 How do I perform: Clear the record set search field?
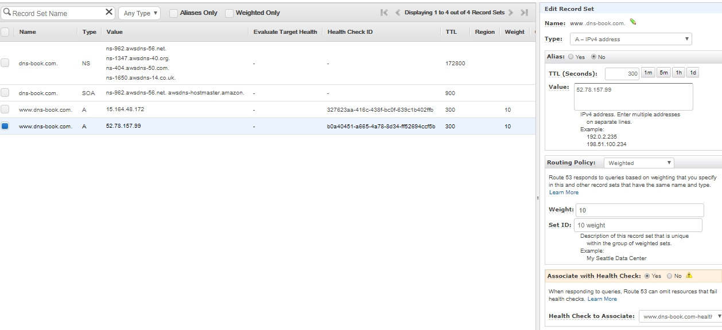[x=109, y=12]
